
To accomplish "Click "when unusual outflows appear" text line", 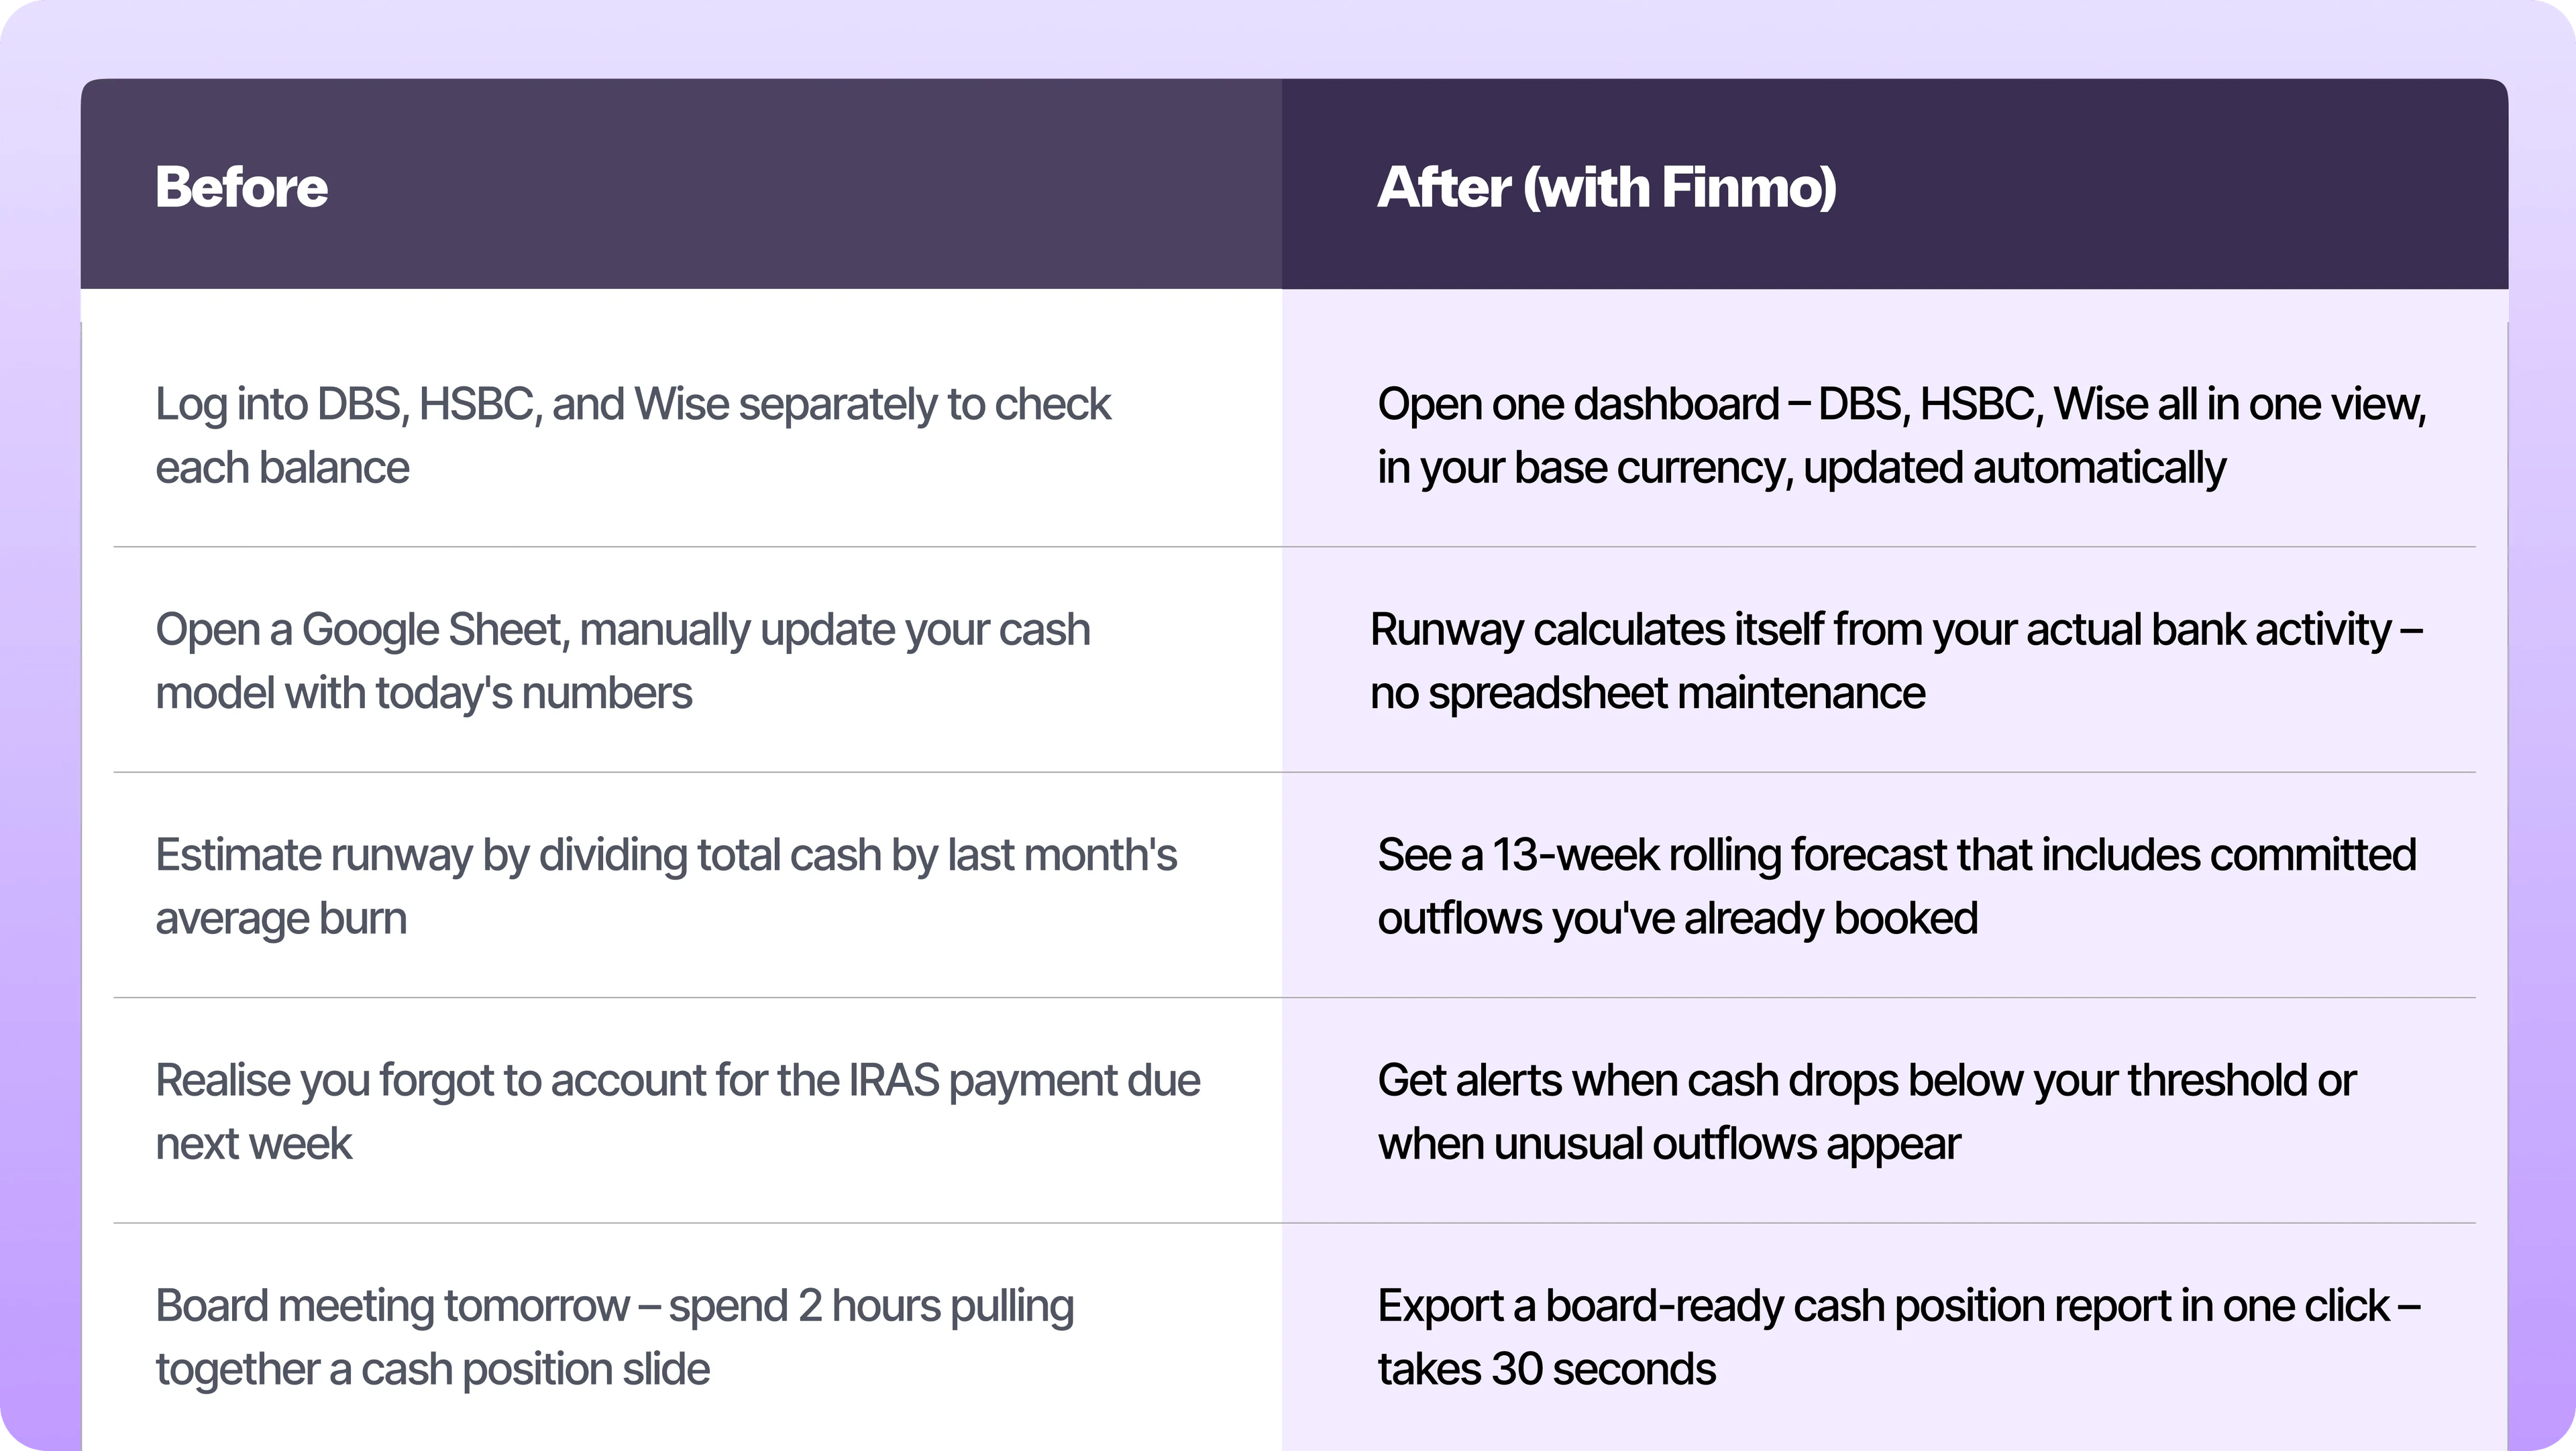I will 1668,1144.
